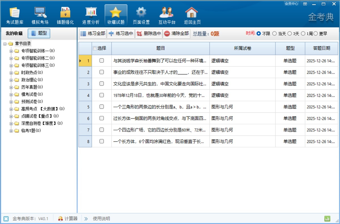This screenshot has height=224, width=340.
Task: Click the green chart icon in status bar
Action: click(x=327, y=219)
